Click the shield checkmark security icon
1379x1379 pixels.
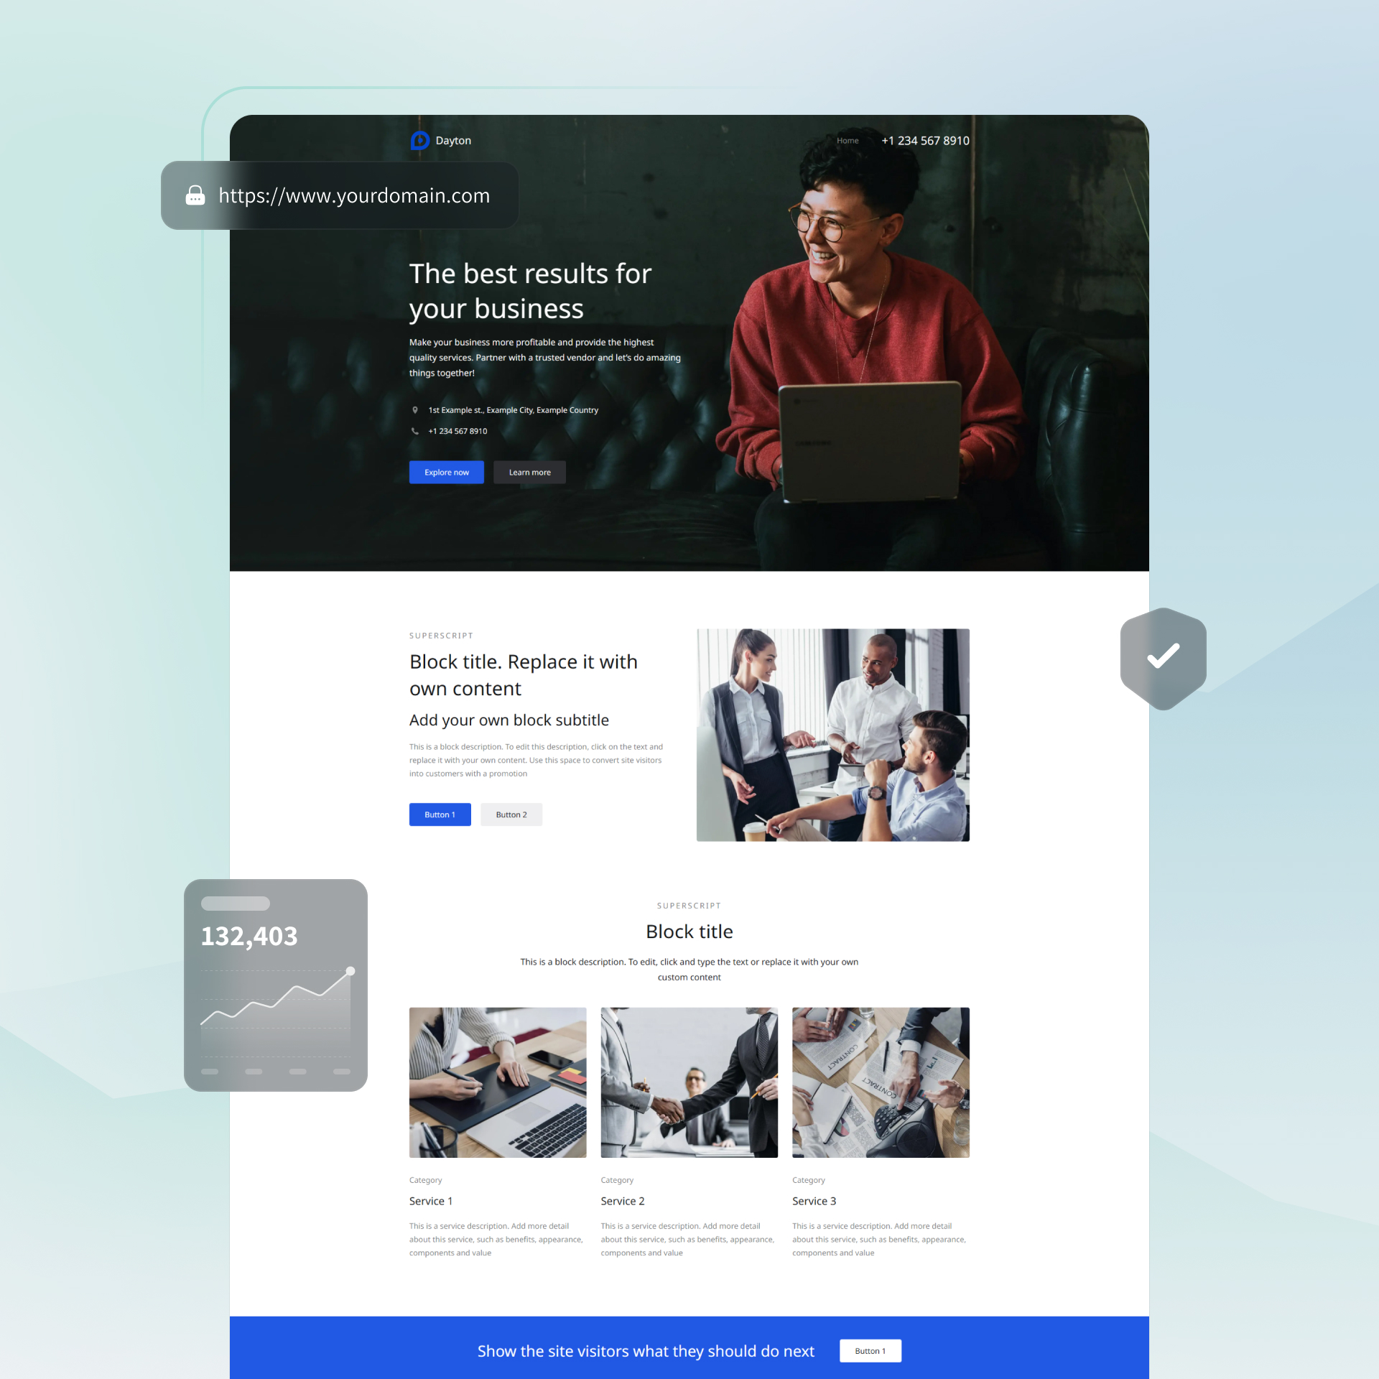click(x=1163, y=656)
